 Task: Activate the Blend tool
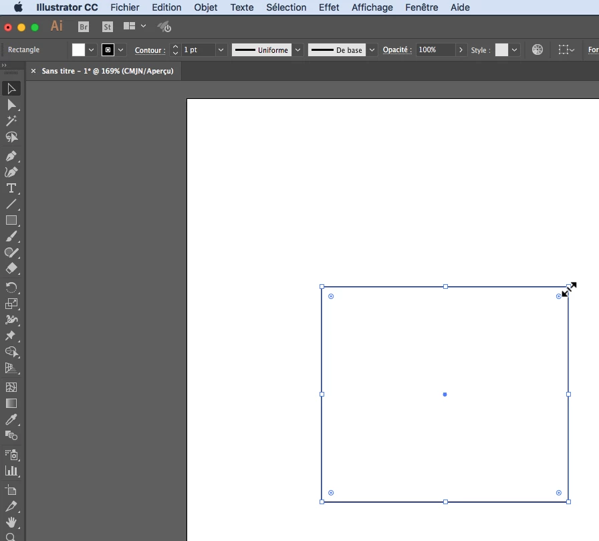tap(11, 435)
